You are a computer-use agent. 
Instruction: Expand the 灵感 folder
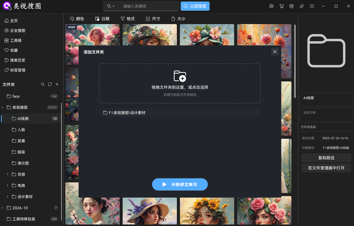click(7, 174)
